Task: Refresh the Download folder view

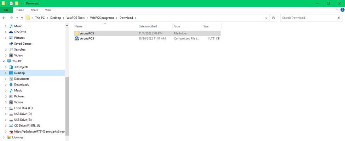Action: point(273,18)
